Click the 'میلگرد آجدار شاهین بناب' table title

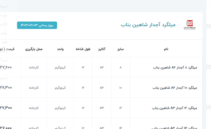point(148,25)
